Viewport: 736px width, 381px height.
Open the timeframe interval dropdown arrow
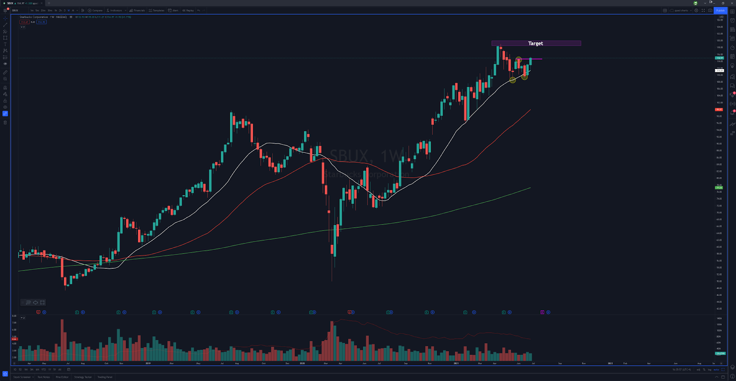(x=77, y=10)
